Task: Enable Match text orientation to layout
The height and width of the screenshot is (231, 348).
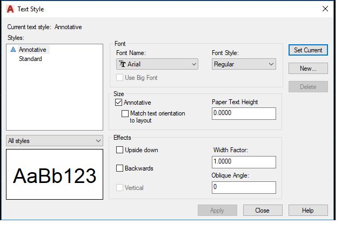Action: (x=125, y=113)
